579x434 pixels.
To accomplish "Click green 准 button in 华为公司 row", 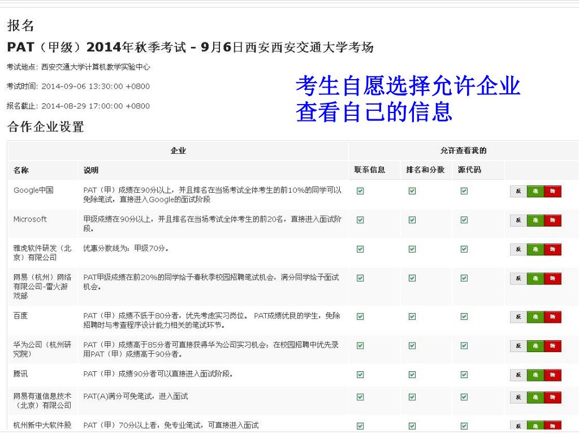I will coord(535,346).
